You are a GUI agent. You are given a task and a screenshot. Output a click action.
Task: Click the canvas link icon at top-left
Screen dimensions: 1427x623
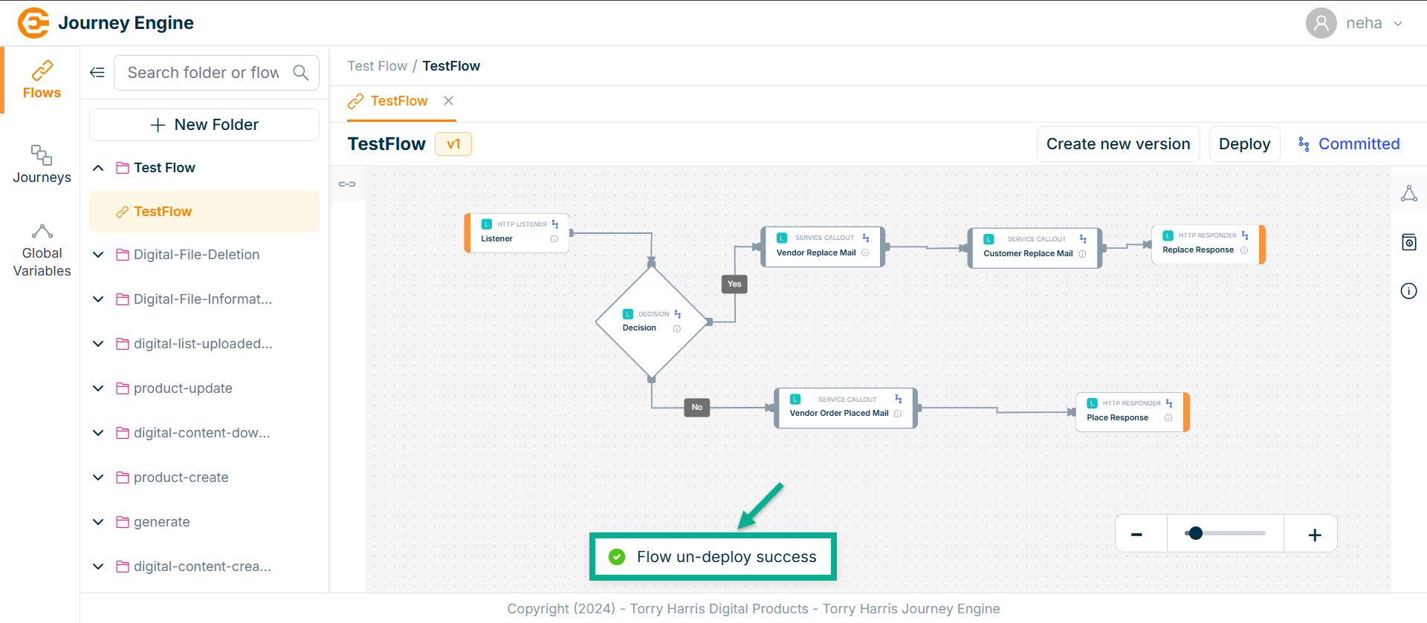coord(347,184)
